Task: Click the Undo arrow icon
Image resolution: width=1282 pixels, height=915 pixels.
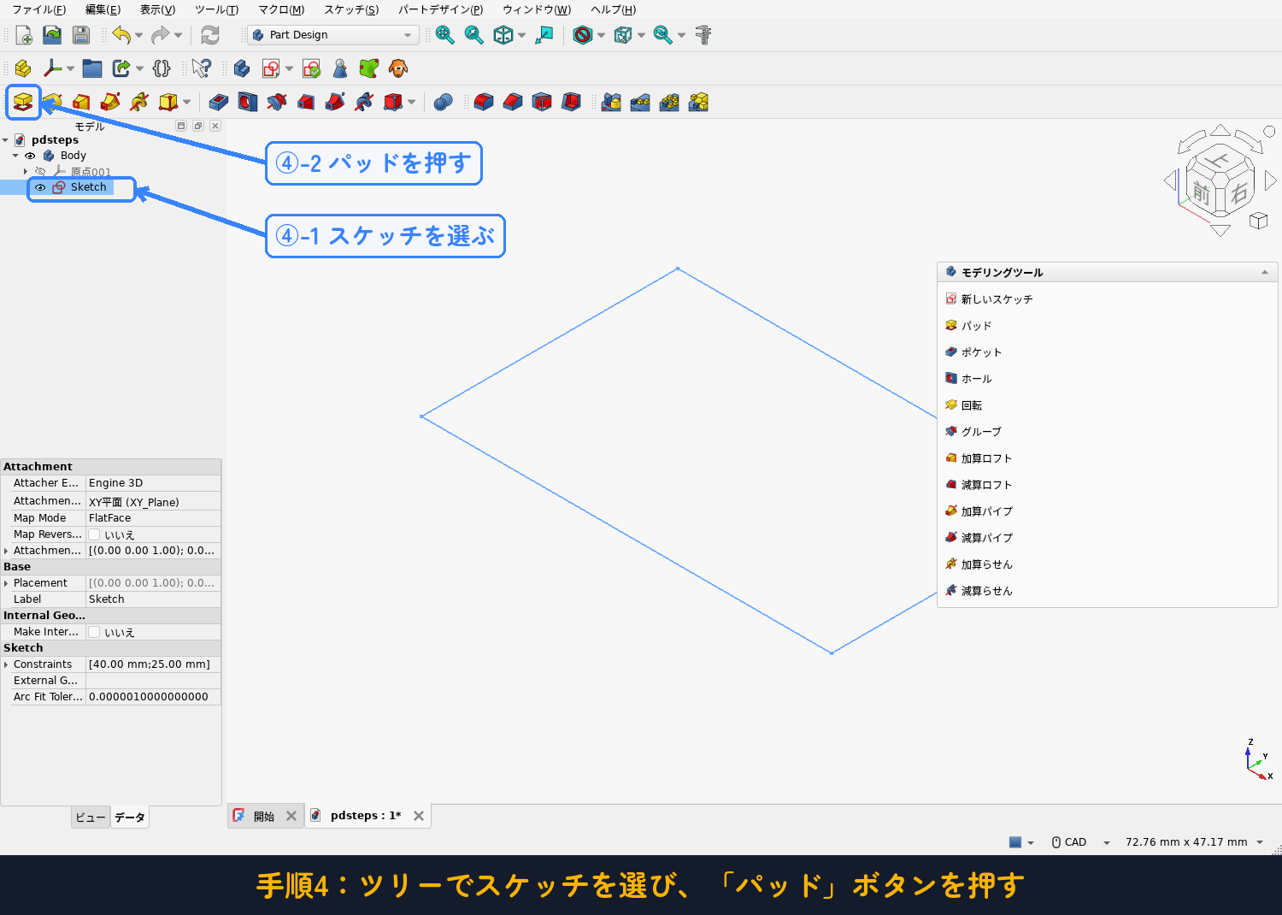Action: [x=121, y=35]
